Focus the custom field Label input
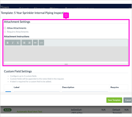This screenshot has width=132, height=117. tap(37, 92)
